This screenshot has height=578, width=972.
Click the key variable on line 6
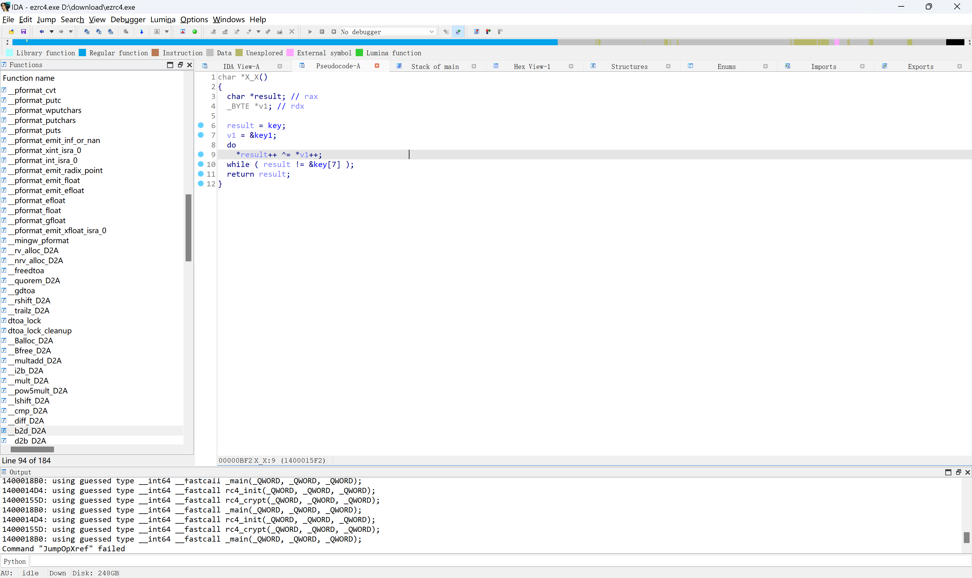coord(274,125)
